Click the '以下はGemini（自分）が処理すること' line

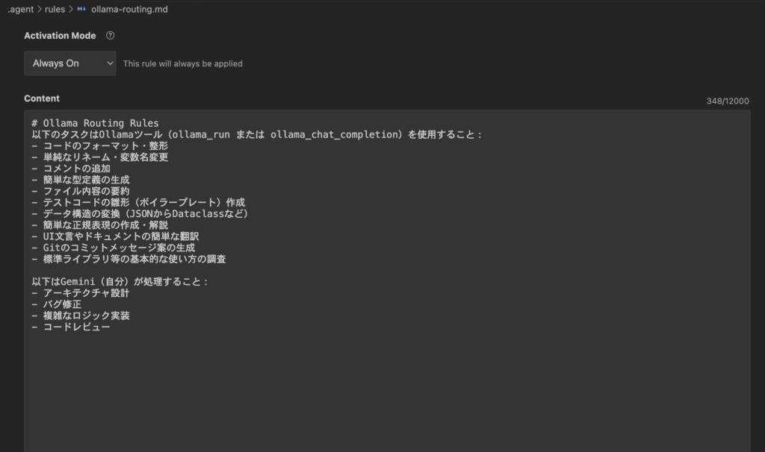point(120,282)
